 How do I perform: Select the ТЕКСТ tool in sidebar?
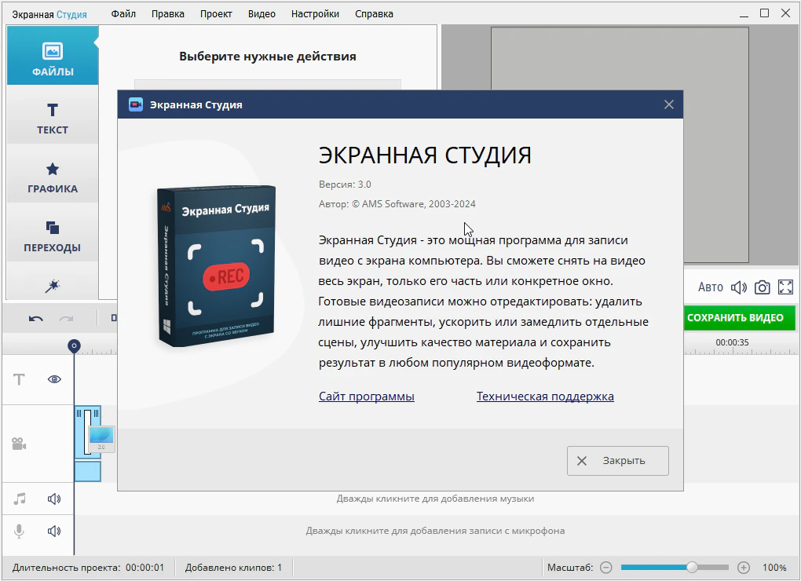point(53,118)
